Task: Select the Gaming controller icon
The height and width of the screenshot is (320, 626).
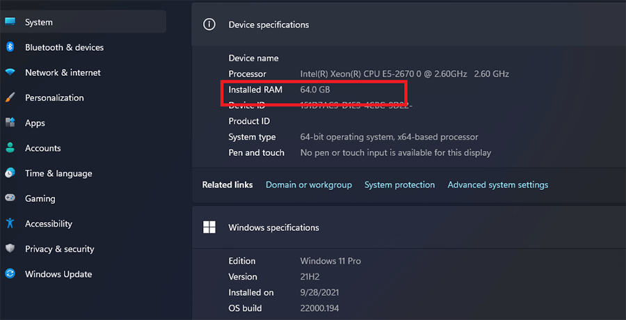Action: coord(10,198)
